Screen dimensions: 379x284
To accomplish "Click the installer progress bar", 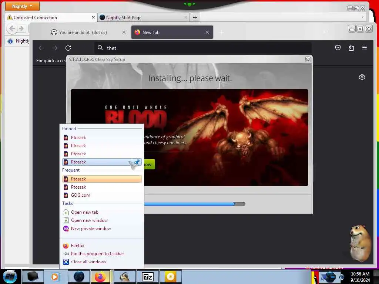I will click(x=195, y=204).
